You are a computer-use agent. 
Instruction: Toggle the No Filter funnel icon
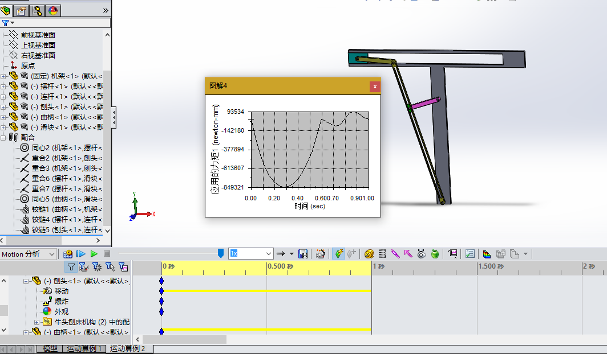pyautogui.click(x=71, y=266)
